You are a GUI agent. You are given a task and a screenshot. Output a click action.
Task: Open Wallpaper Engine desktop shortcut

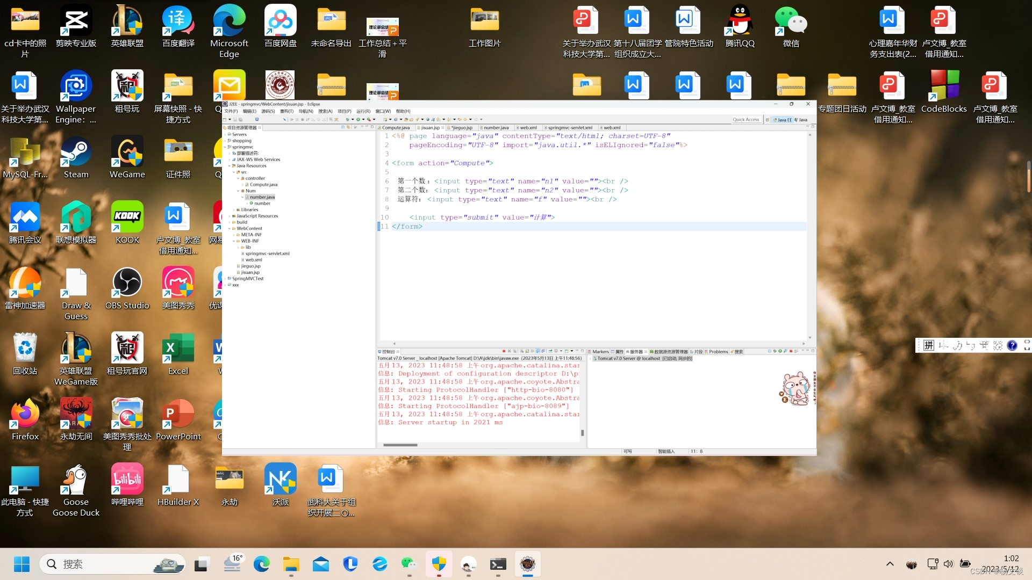76,97
